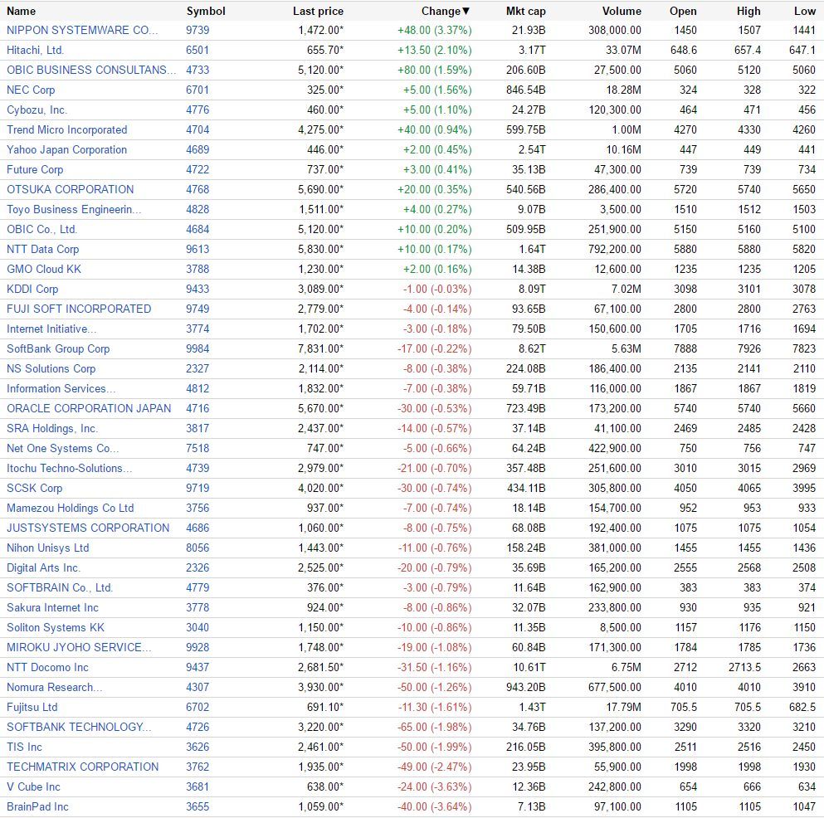
Task: Sort by the Volume column header
Action: [622, 11]
